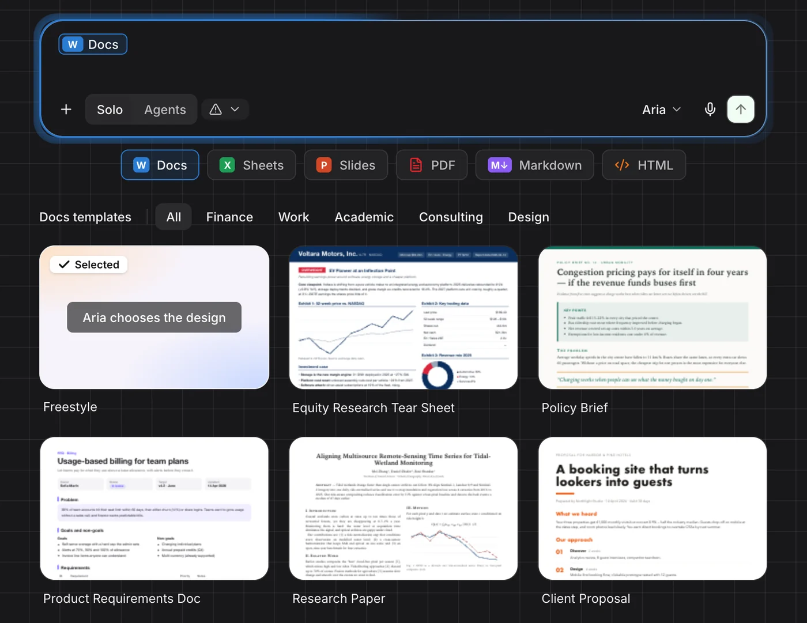The height and width of the screenshot is (623, 807).
Task: Choose the Slides format
Action: pyautogui.click(x=346, y=165)
